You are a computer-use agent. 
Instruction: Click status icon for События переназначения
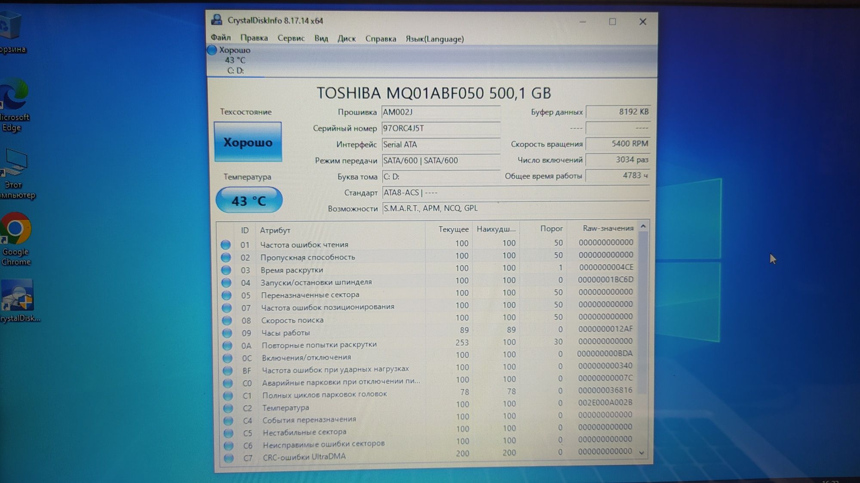229,420
